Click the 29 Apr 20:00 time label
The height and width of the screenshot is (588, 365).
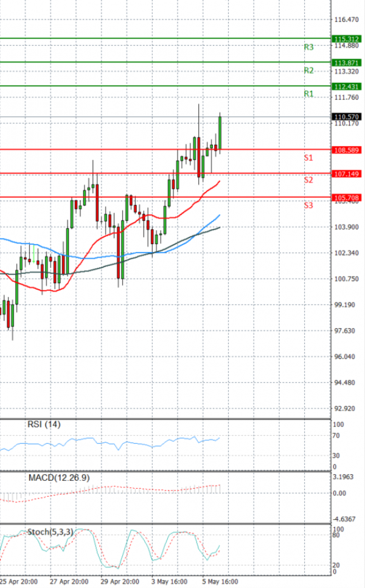pos(120,582)
